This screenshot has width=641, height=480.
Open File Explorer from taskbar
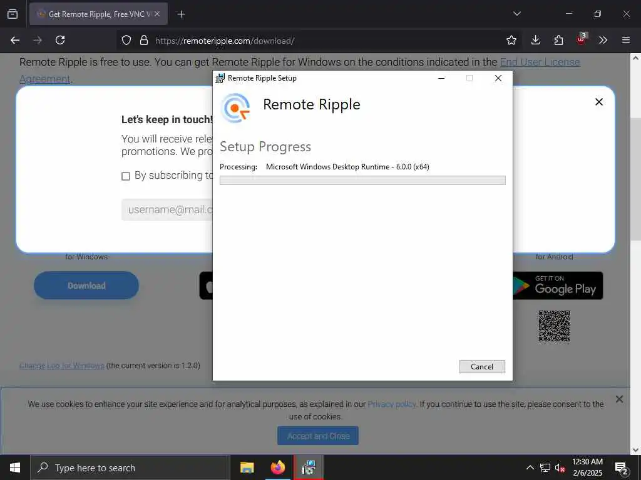[x=247, y=467]
